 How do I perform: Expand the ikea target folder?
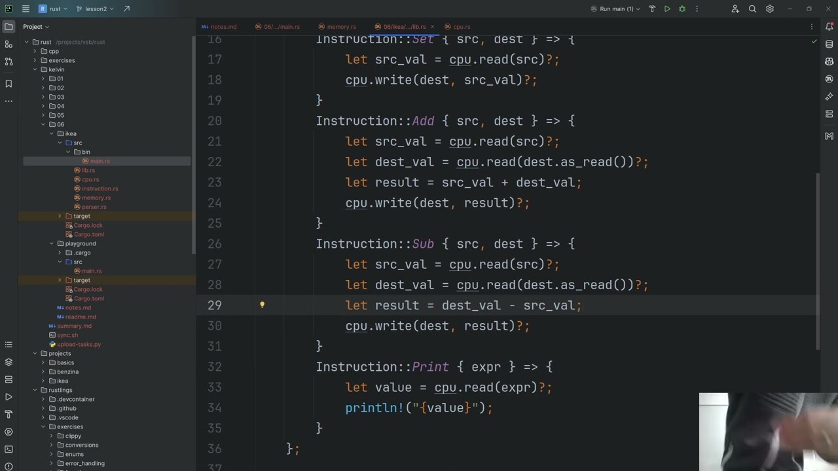pos(60,216)
